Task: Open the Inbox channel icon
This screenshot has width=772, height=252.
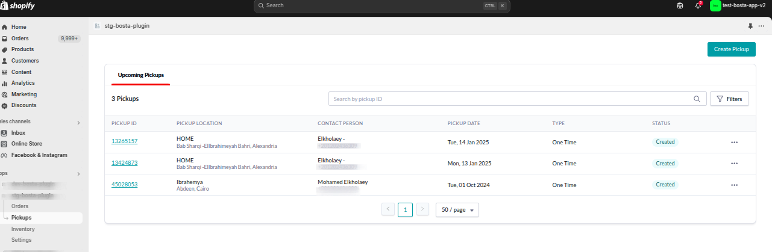Action: tap(5, 133)
